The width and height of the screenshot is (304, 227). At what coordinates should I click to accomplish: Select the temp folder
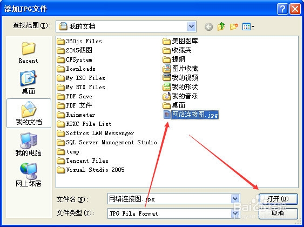[68, 151]
